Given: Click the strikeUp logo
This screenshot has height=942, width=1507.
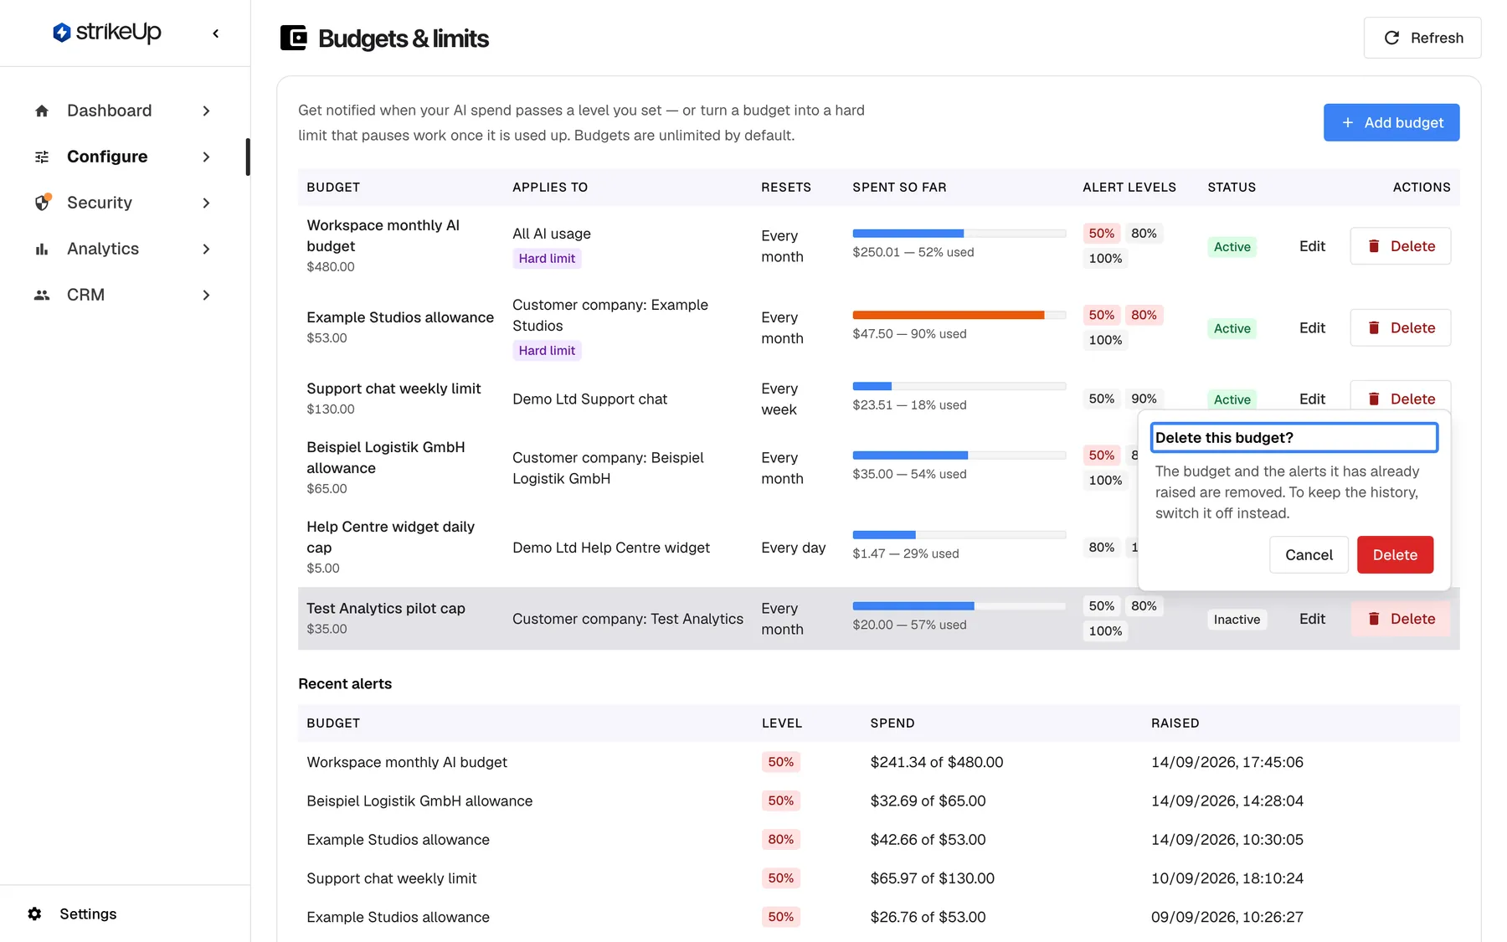Looking at the screenshot, I should (x=107, y=33).
